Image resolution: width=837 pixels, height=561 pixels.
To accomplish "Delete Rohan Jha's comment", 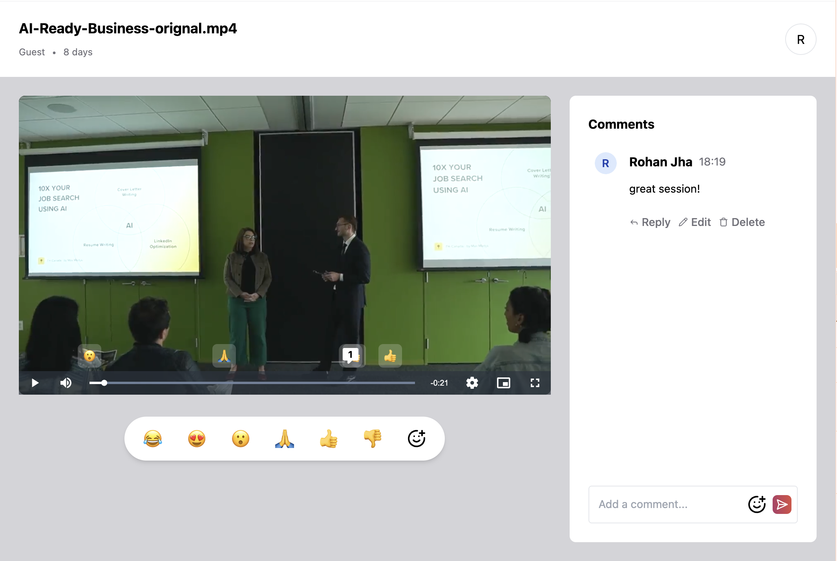I will 742,222.
